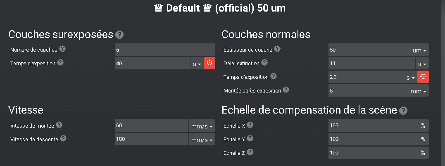Open the um unit dropdown for layer thickness
This screenshot has width=445, height=166.
click(x=419, y=50)
